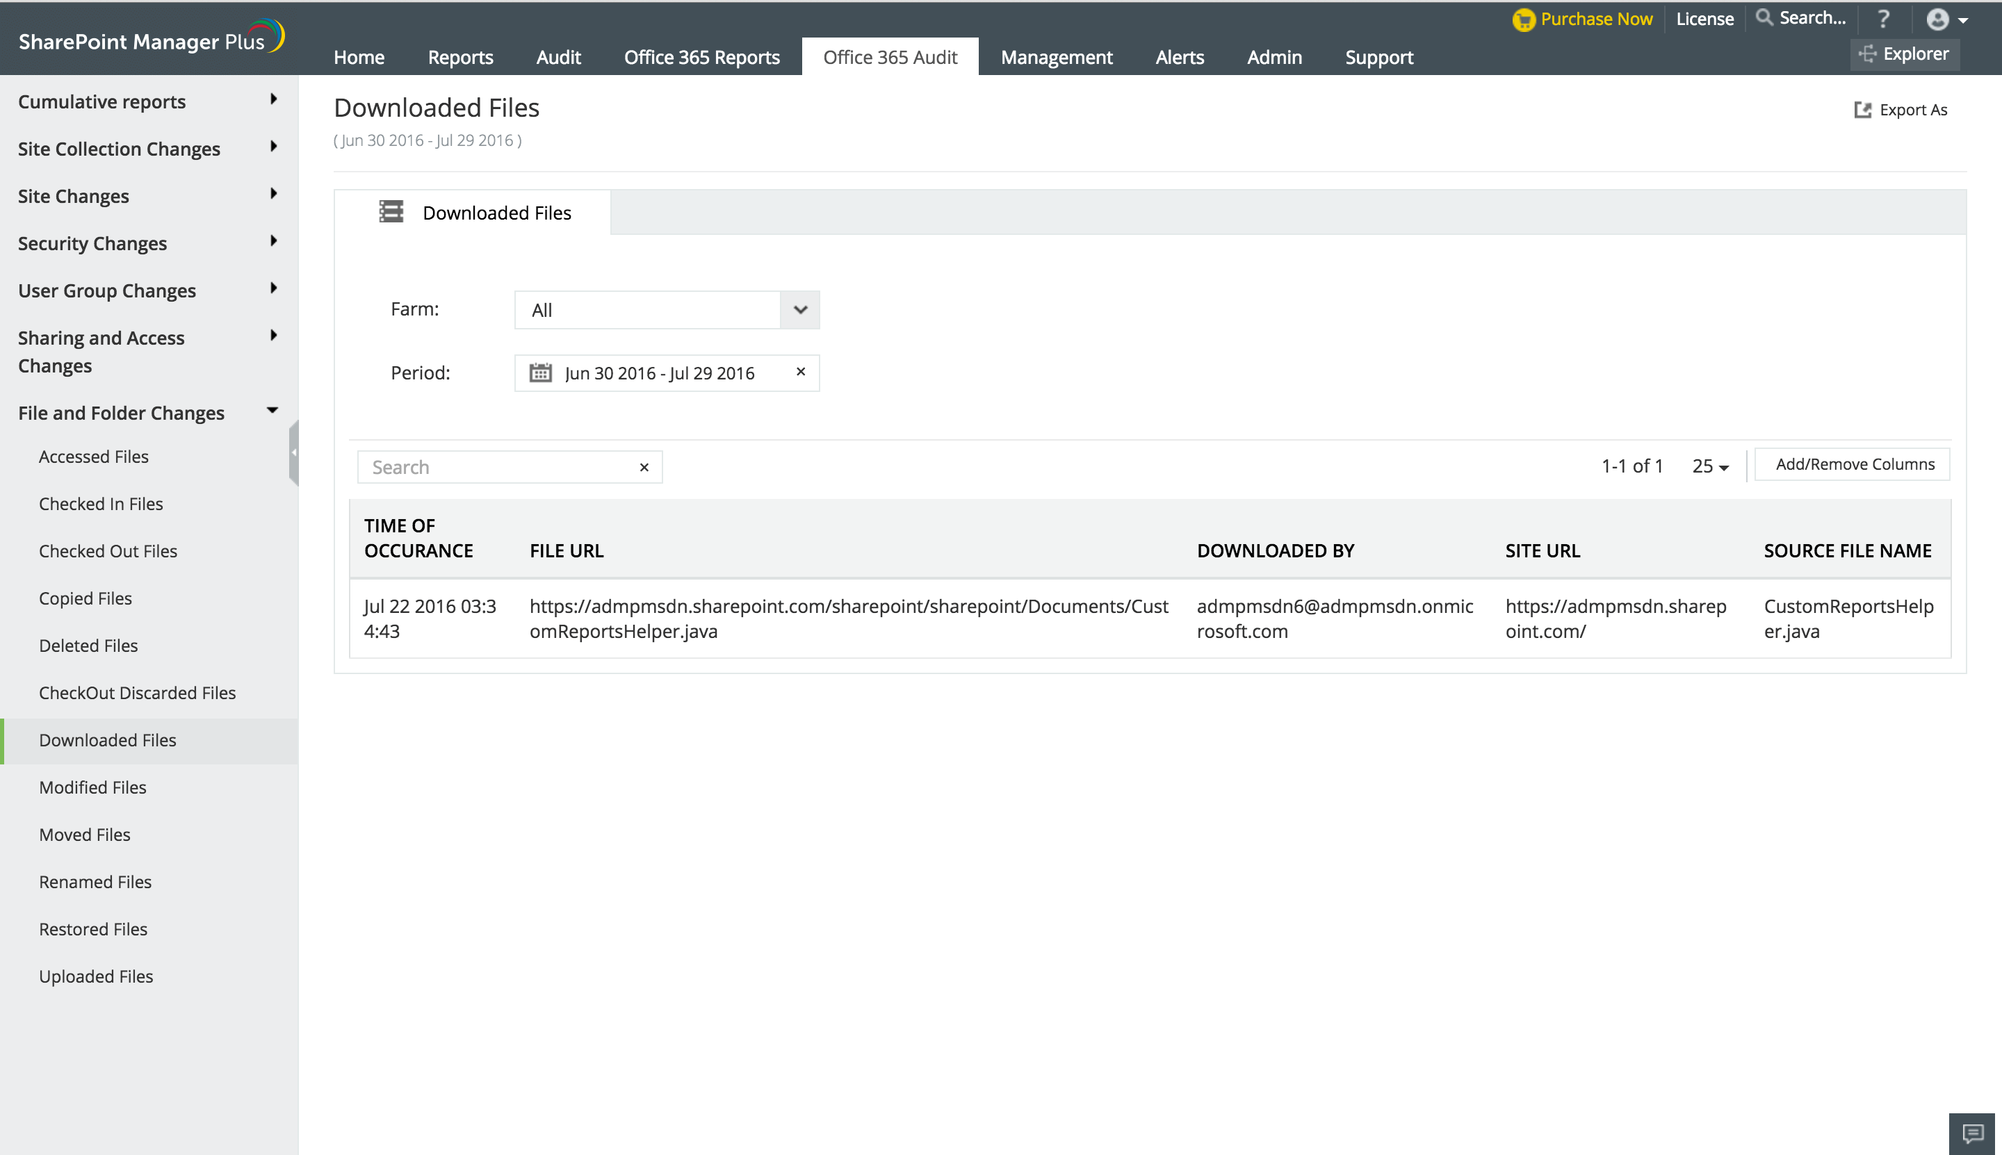Expand Security Changes in sidebar

click(x=273, y=241)
